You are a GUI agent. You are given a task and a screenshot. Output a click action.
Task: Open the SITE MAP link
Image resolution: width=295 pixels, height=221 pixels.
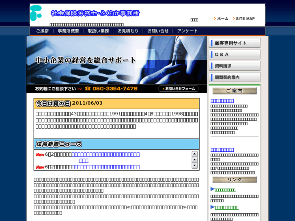(x=245, y=19)
